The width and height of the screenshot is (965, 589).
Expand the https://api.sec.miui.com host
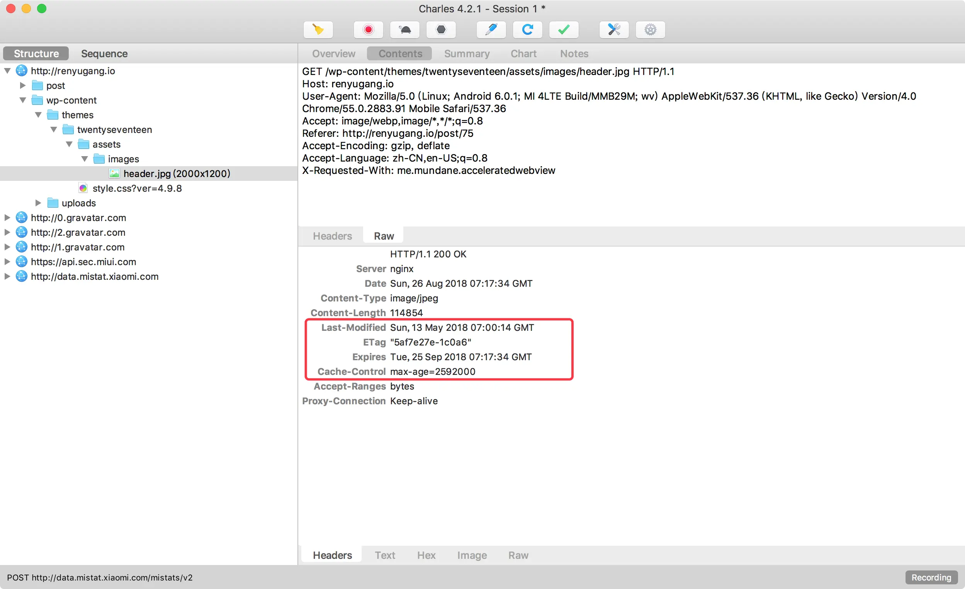(7, 262)
